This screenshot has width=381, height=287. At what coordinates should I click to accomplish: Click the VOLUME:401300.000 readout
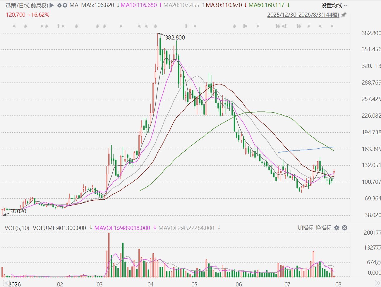[x=59, y=228]
